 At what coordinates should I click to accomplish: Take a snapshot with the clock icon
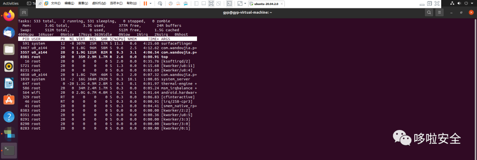pos(170,4)
